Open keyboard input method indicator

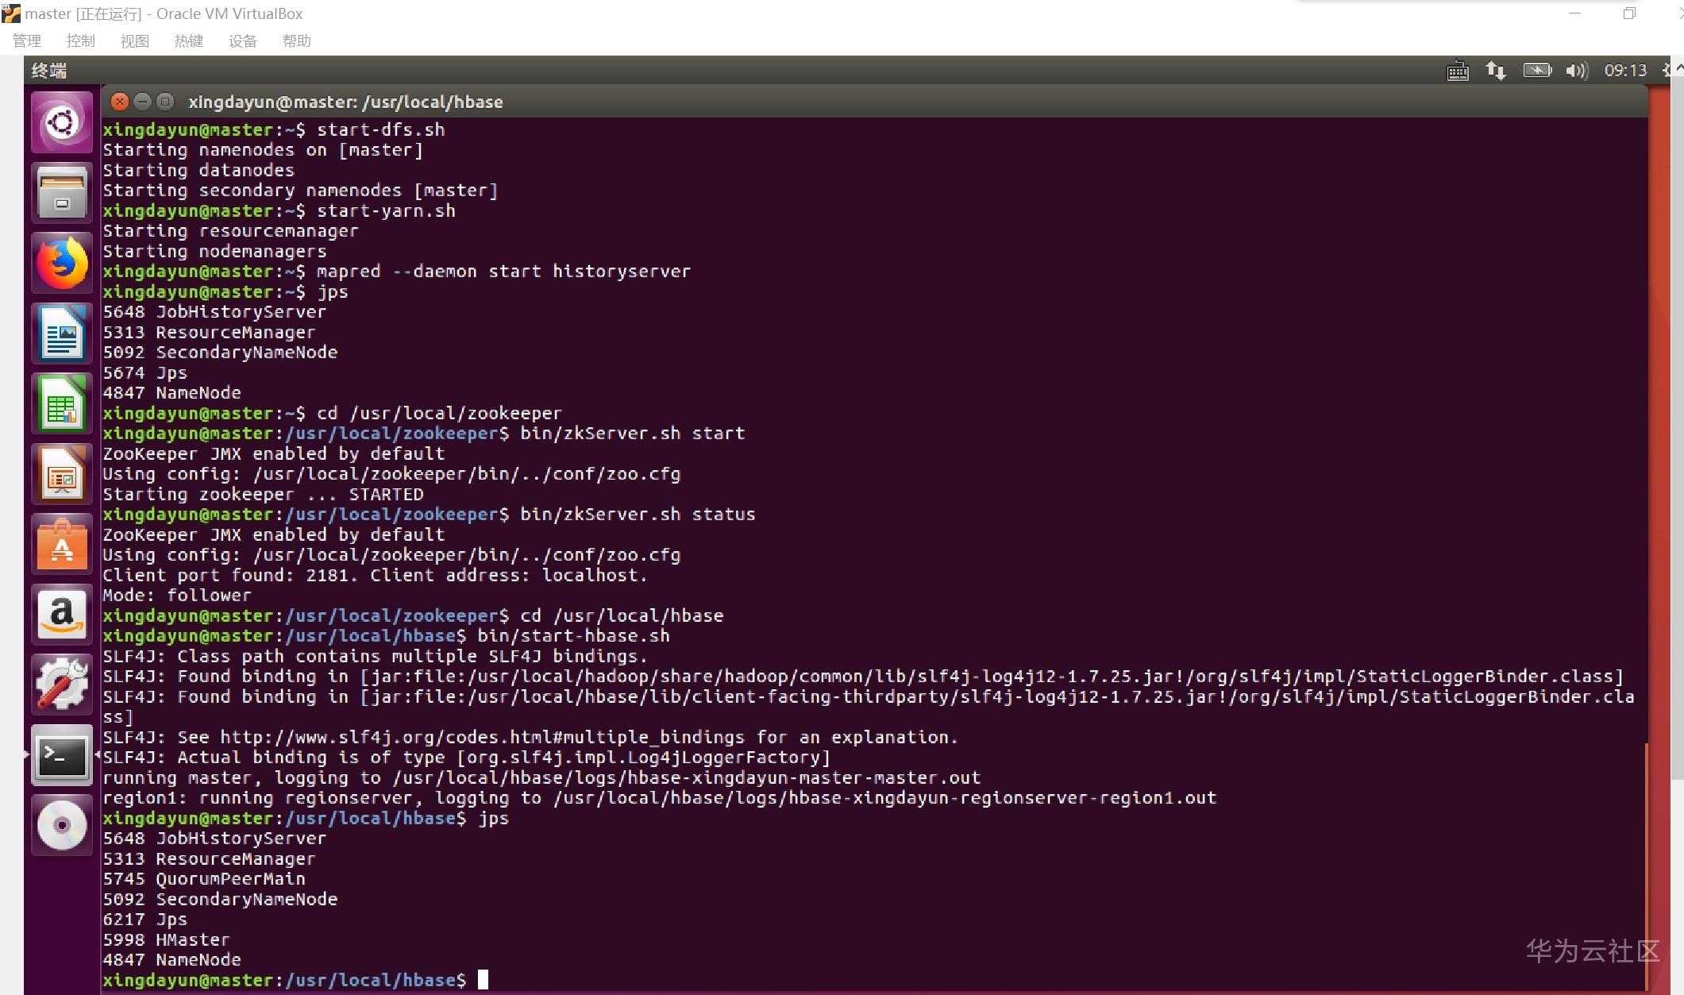tap(1458, 71)
